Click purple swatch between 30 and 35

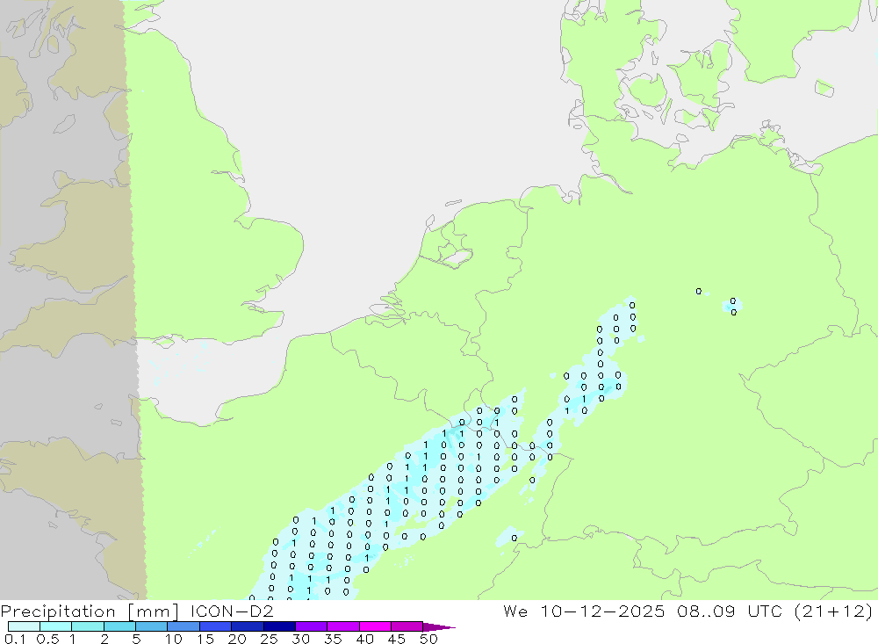tap(311, 626)
